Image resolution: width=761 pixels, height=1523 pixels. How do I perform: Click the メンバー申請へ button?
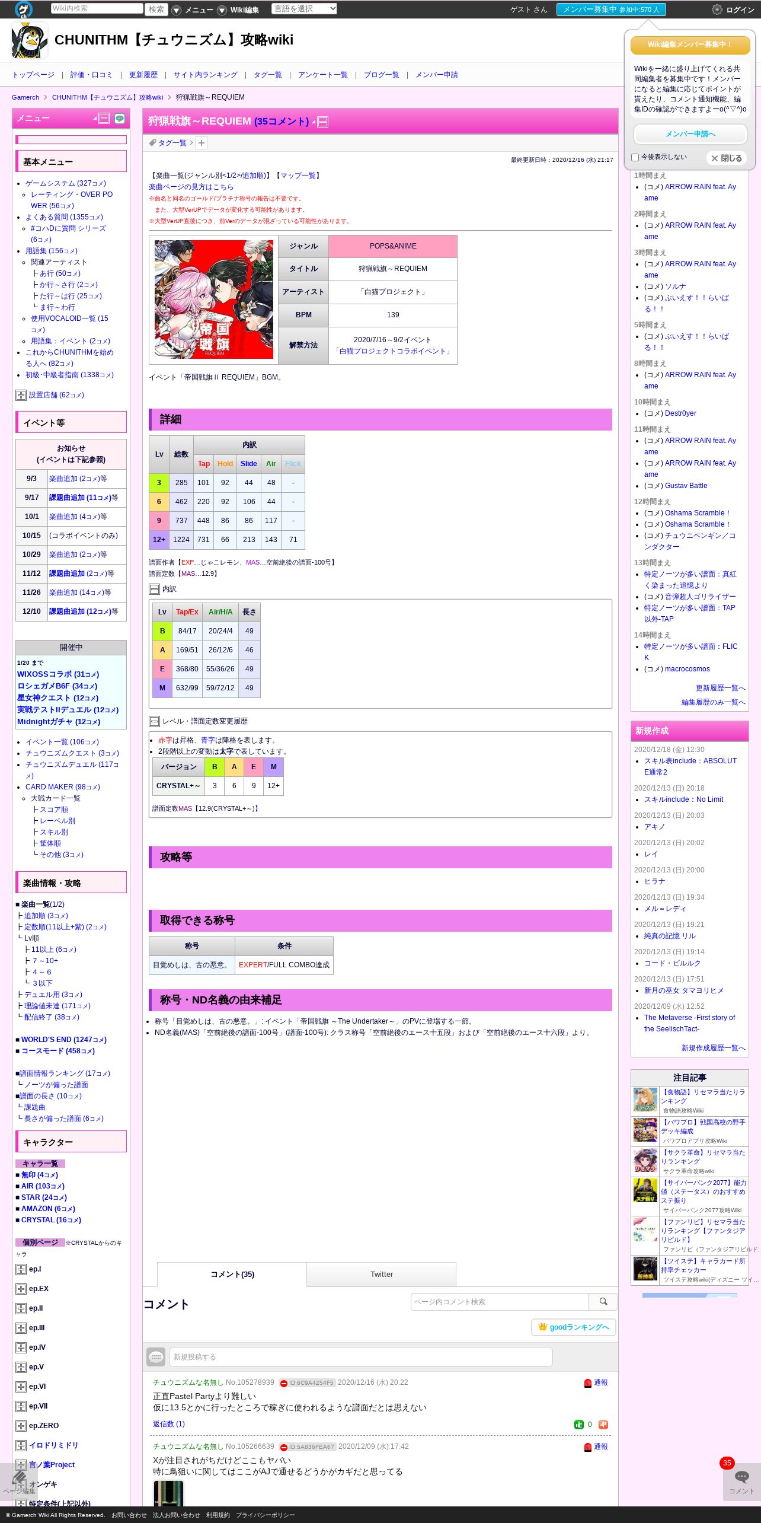690,134
